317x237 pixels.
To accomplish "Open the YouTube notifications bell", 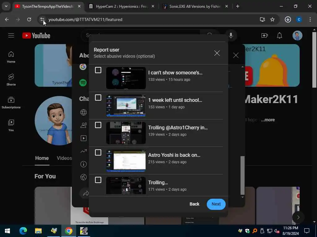I will [x=280, y=36].
